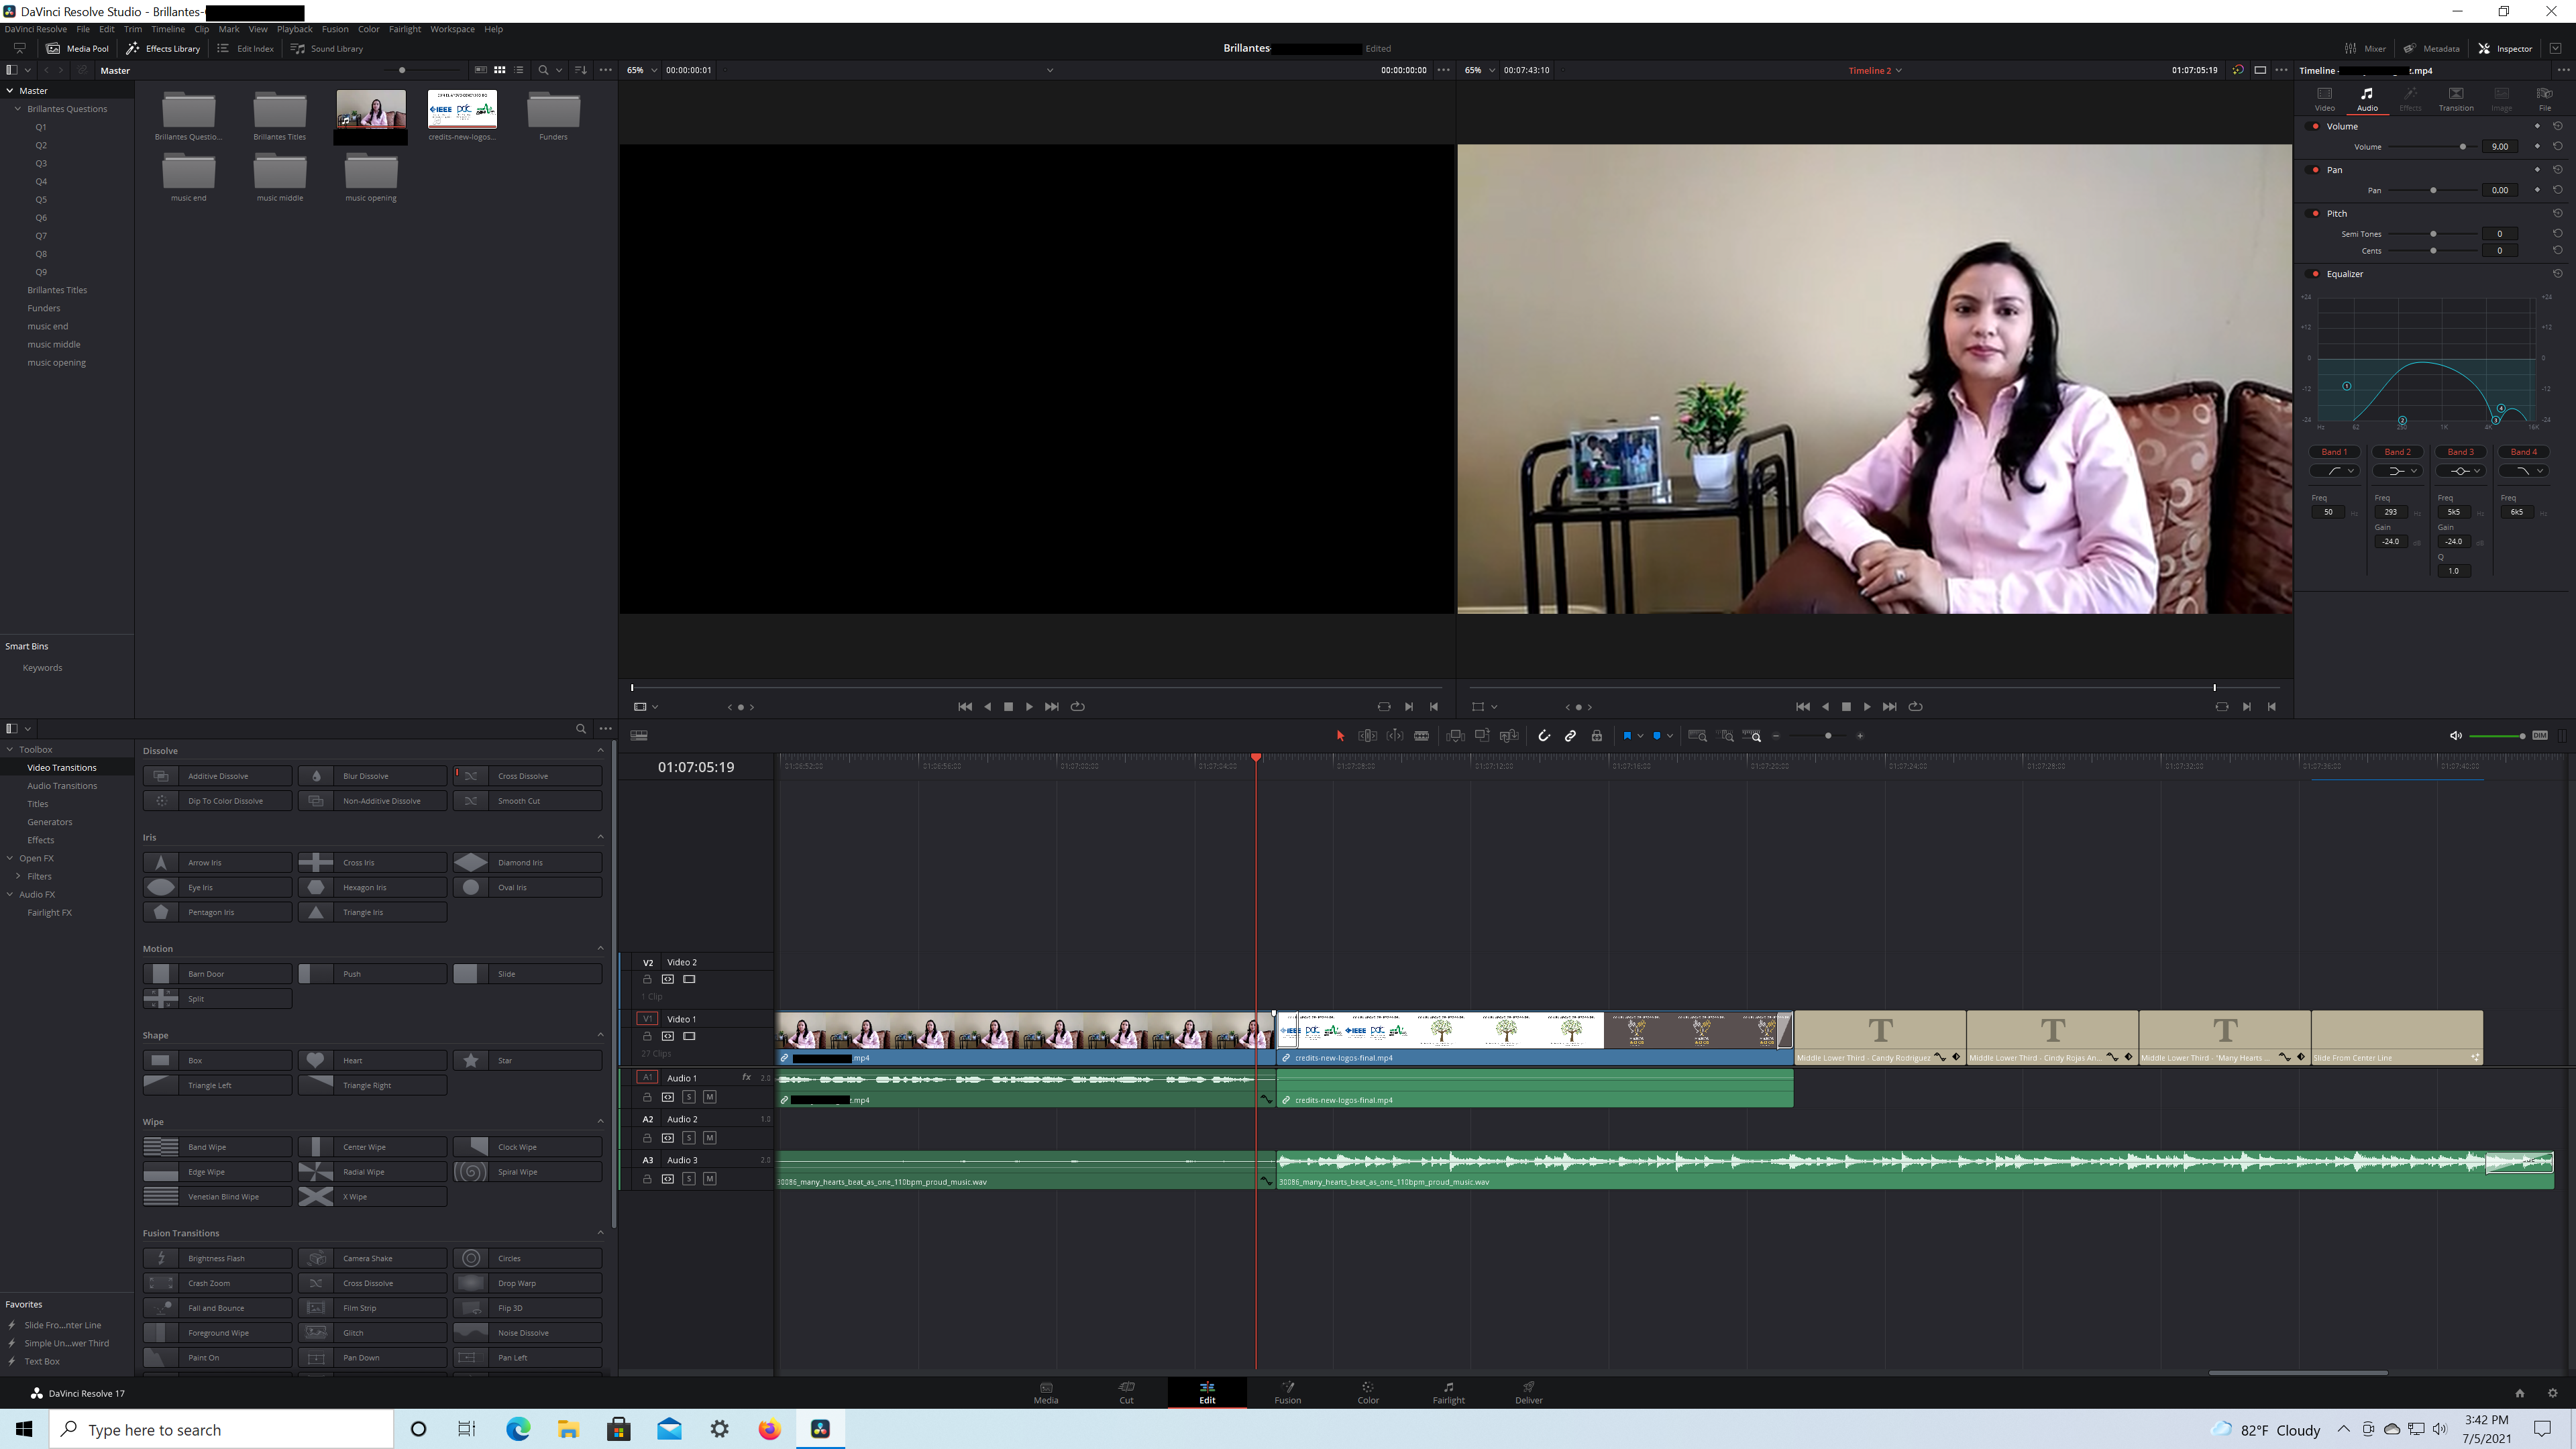Screen dimensions: 2576x1449
Task: Collapse the Dissolve transitions section
Action: pos(600,750)
